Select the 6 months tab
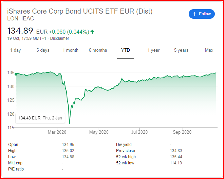The image size is (224, 179). click(x=98, y=50)
